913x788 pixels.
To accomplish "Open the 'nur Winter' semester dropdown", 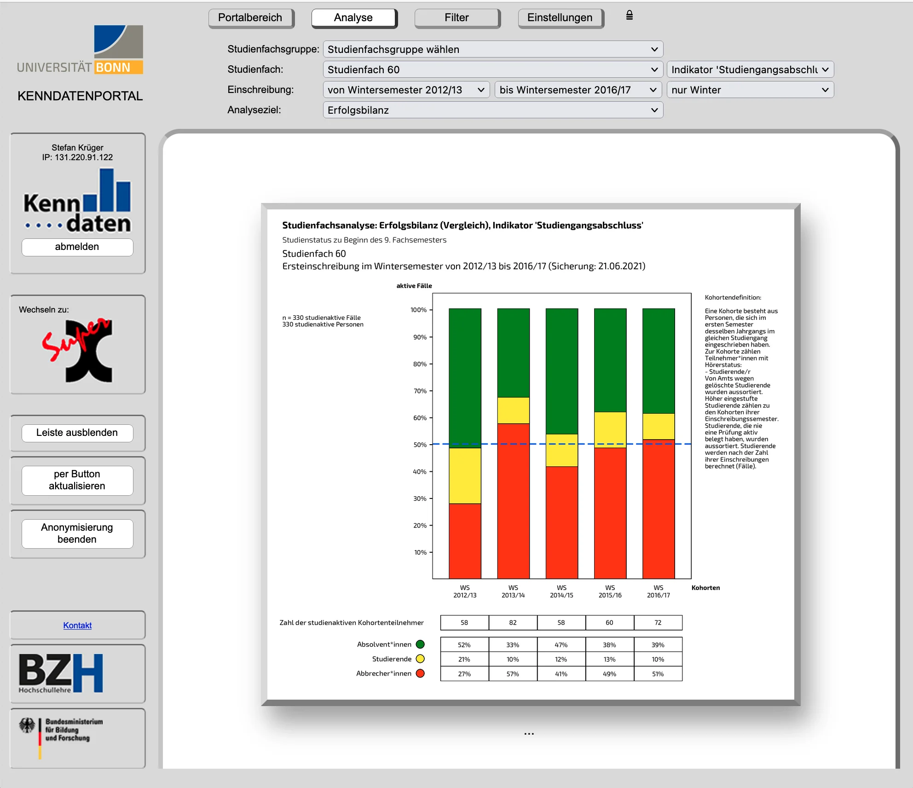I will pyautogui.click(x=750, y=90).
